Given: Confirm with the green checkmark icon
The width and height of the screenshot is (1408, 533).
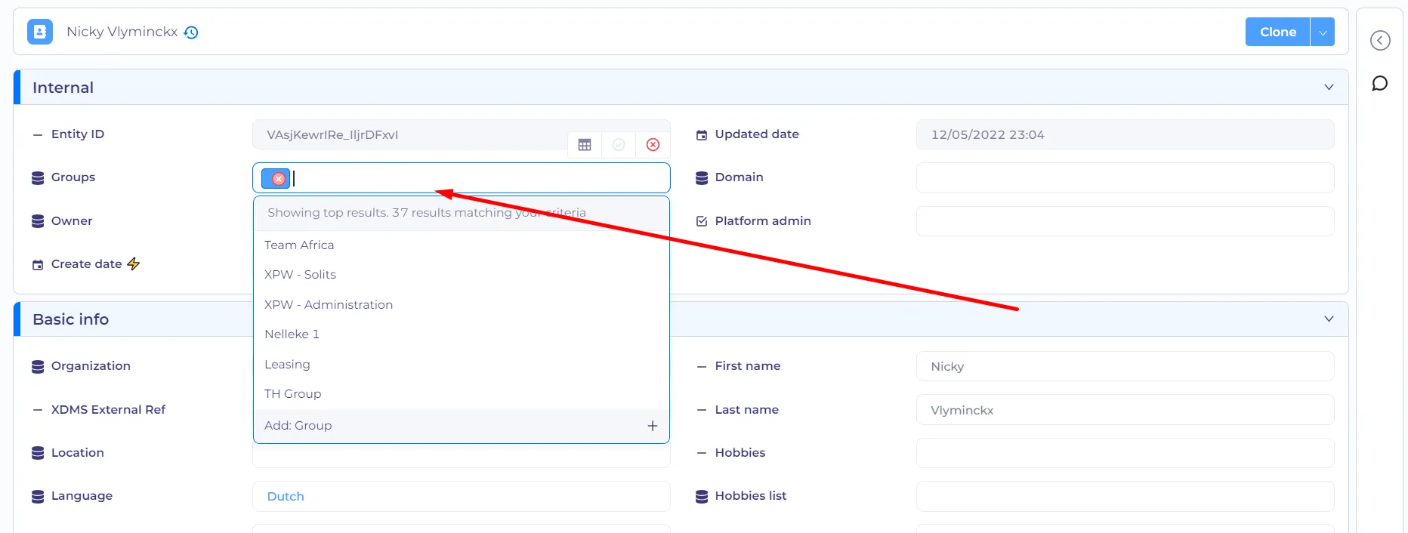Looking at the screenshot, I should [x=619, y=144].
